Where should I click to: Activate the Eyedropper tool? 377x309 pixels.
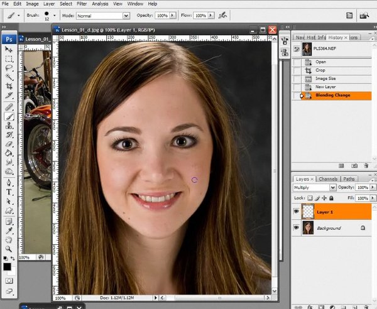pyautogui.click(x=9, y=230)
